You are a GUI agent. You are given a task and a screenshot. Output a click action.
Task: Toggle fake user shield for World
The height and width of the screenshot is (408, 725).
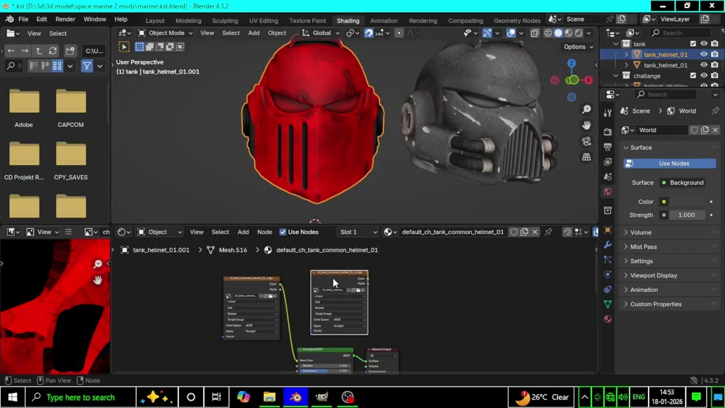pos(694,130)
